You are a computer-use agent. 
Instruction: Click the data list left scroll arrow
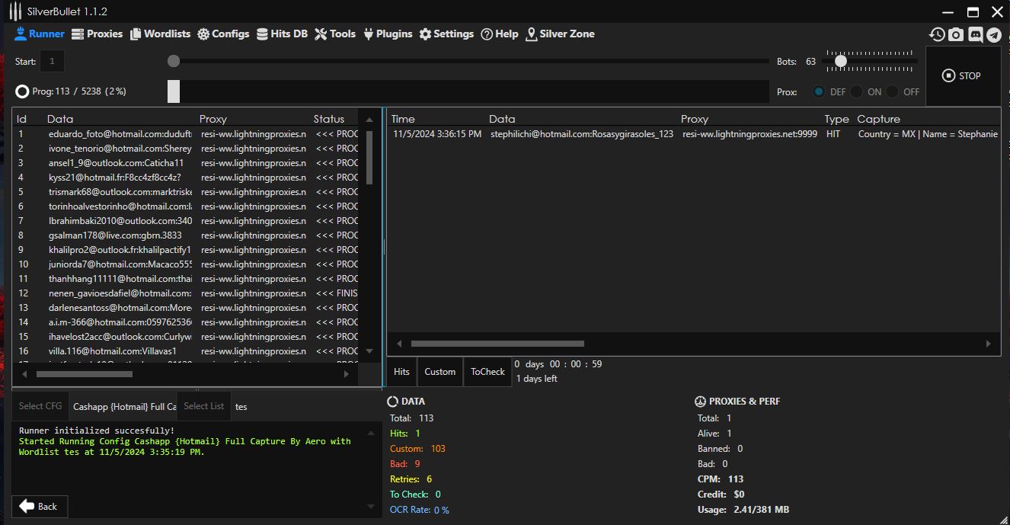(x=24, y=374)
